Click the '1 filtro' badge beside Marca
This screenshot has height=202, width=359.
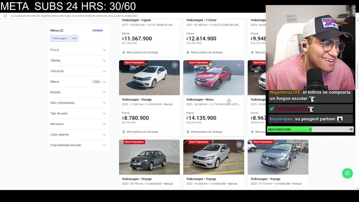[x=96, y=82]
